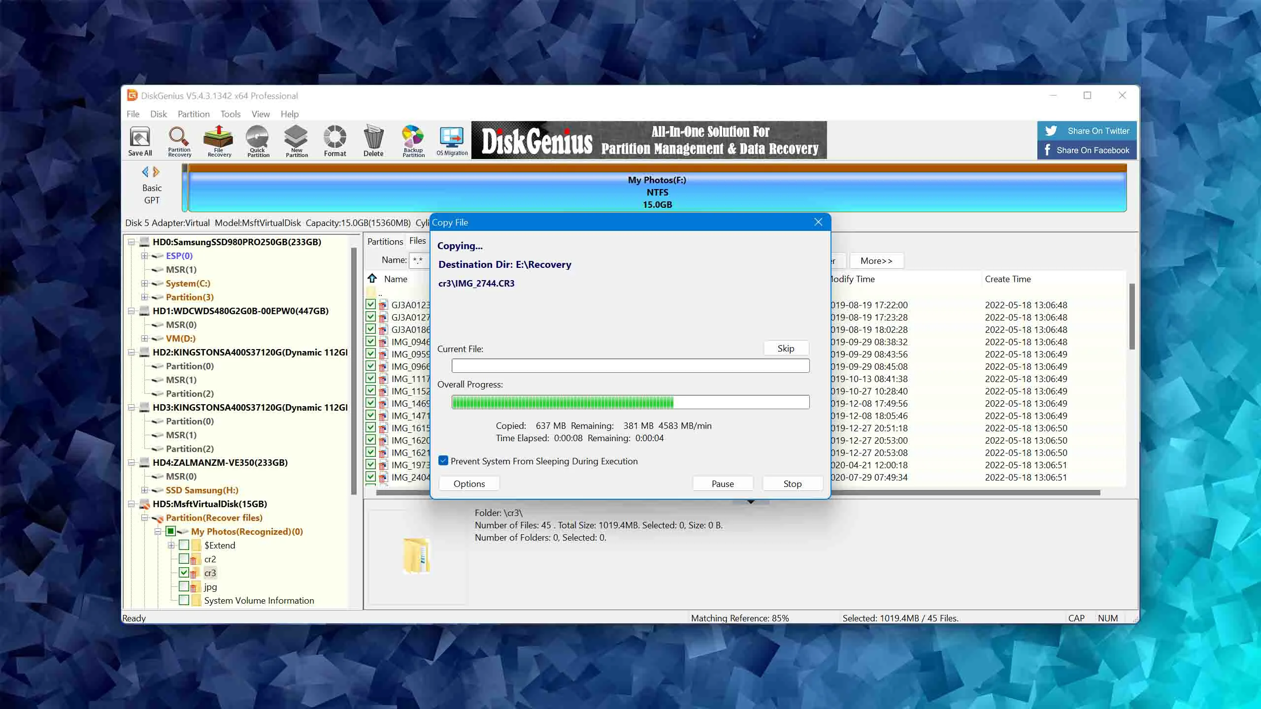Open the Partition Recovery tool
The image size is (1261, 709).
(179, 141)
